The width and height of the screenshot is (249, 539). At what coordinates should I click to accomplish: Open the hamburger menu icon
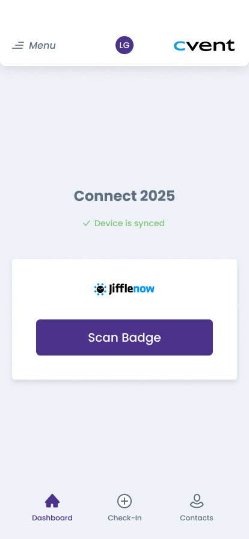[18, 45]
